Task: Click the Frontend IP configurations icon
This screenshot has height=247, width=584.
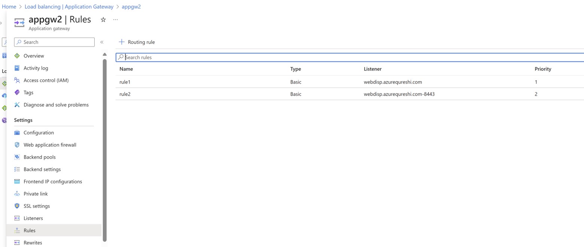Action: click(17, 182)
